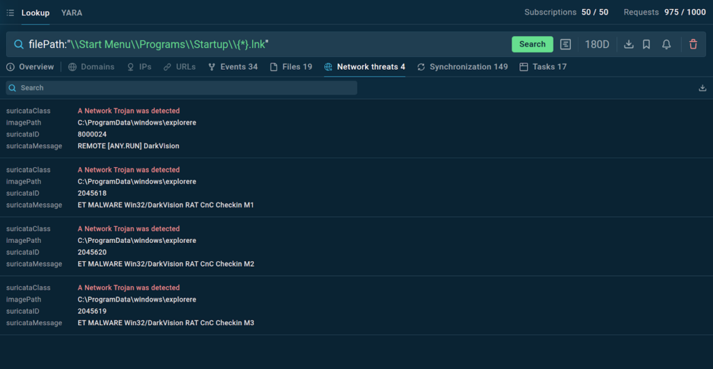Open the 180D time range selector
713x369 pixels.
coord(597,45)
